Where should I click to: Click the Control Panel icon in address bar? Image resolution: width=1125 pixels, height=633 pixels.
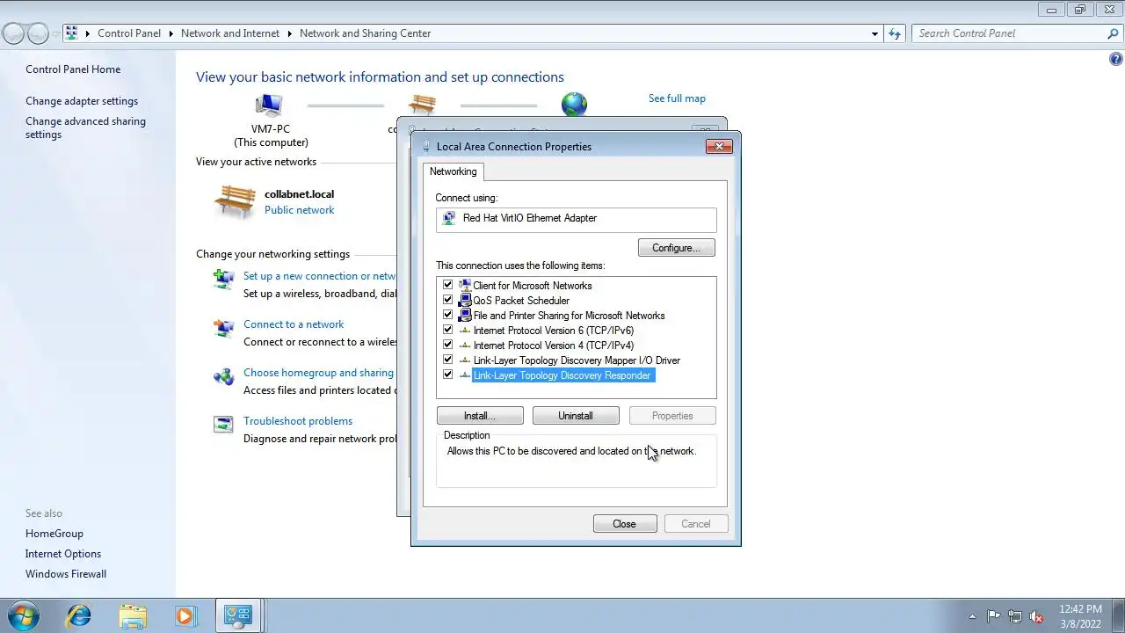(x=72, y=33)
